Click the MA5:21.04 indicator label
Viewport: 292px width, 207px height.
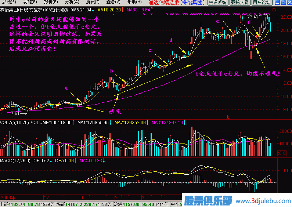pos(82,9)
